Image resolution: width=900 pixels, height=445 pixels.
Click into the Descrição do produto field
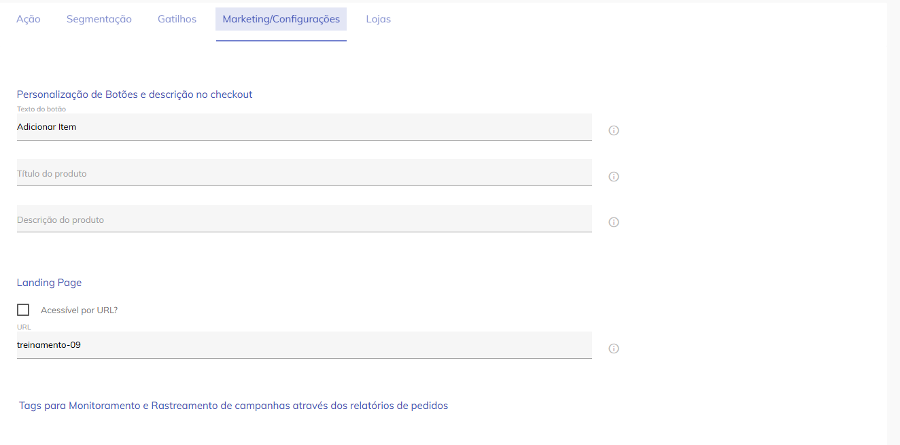coord(304,219)
